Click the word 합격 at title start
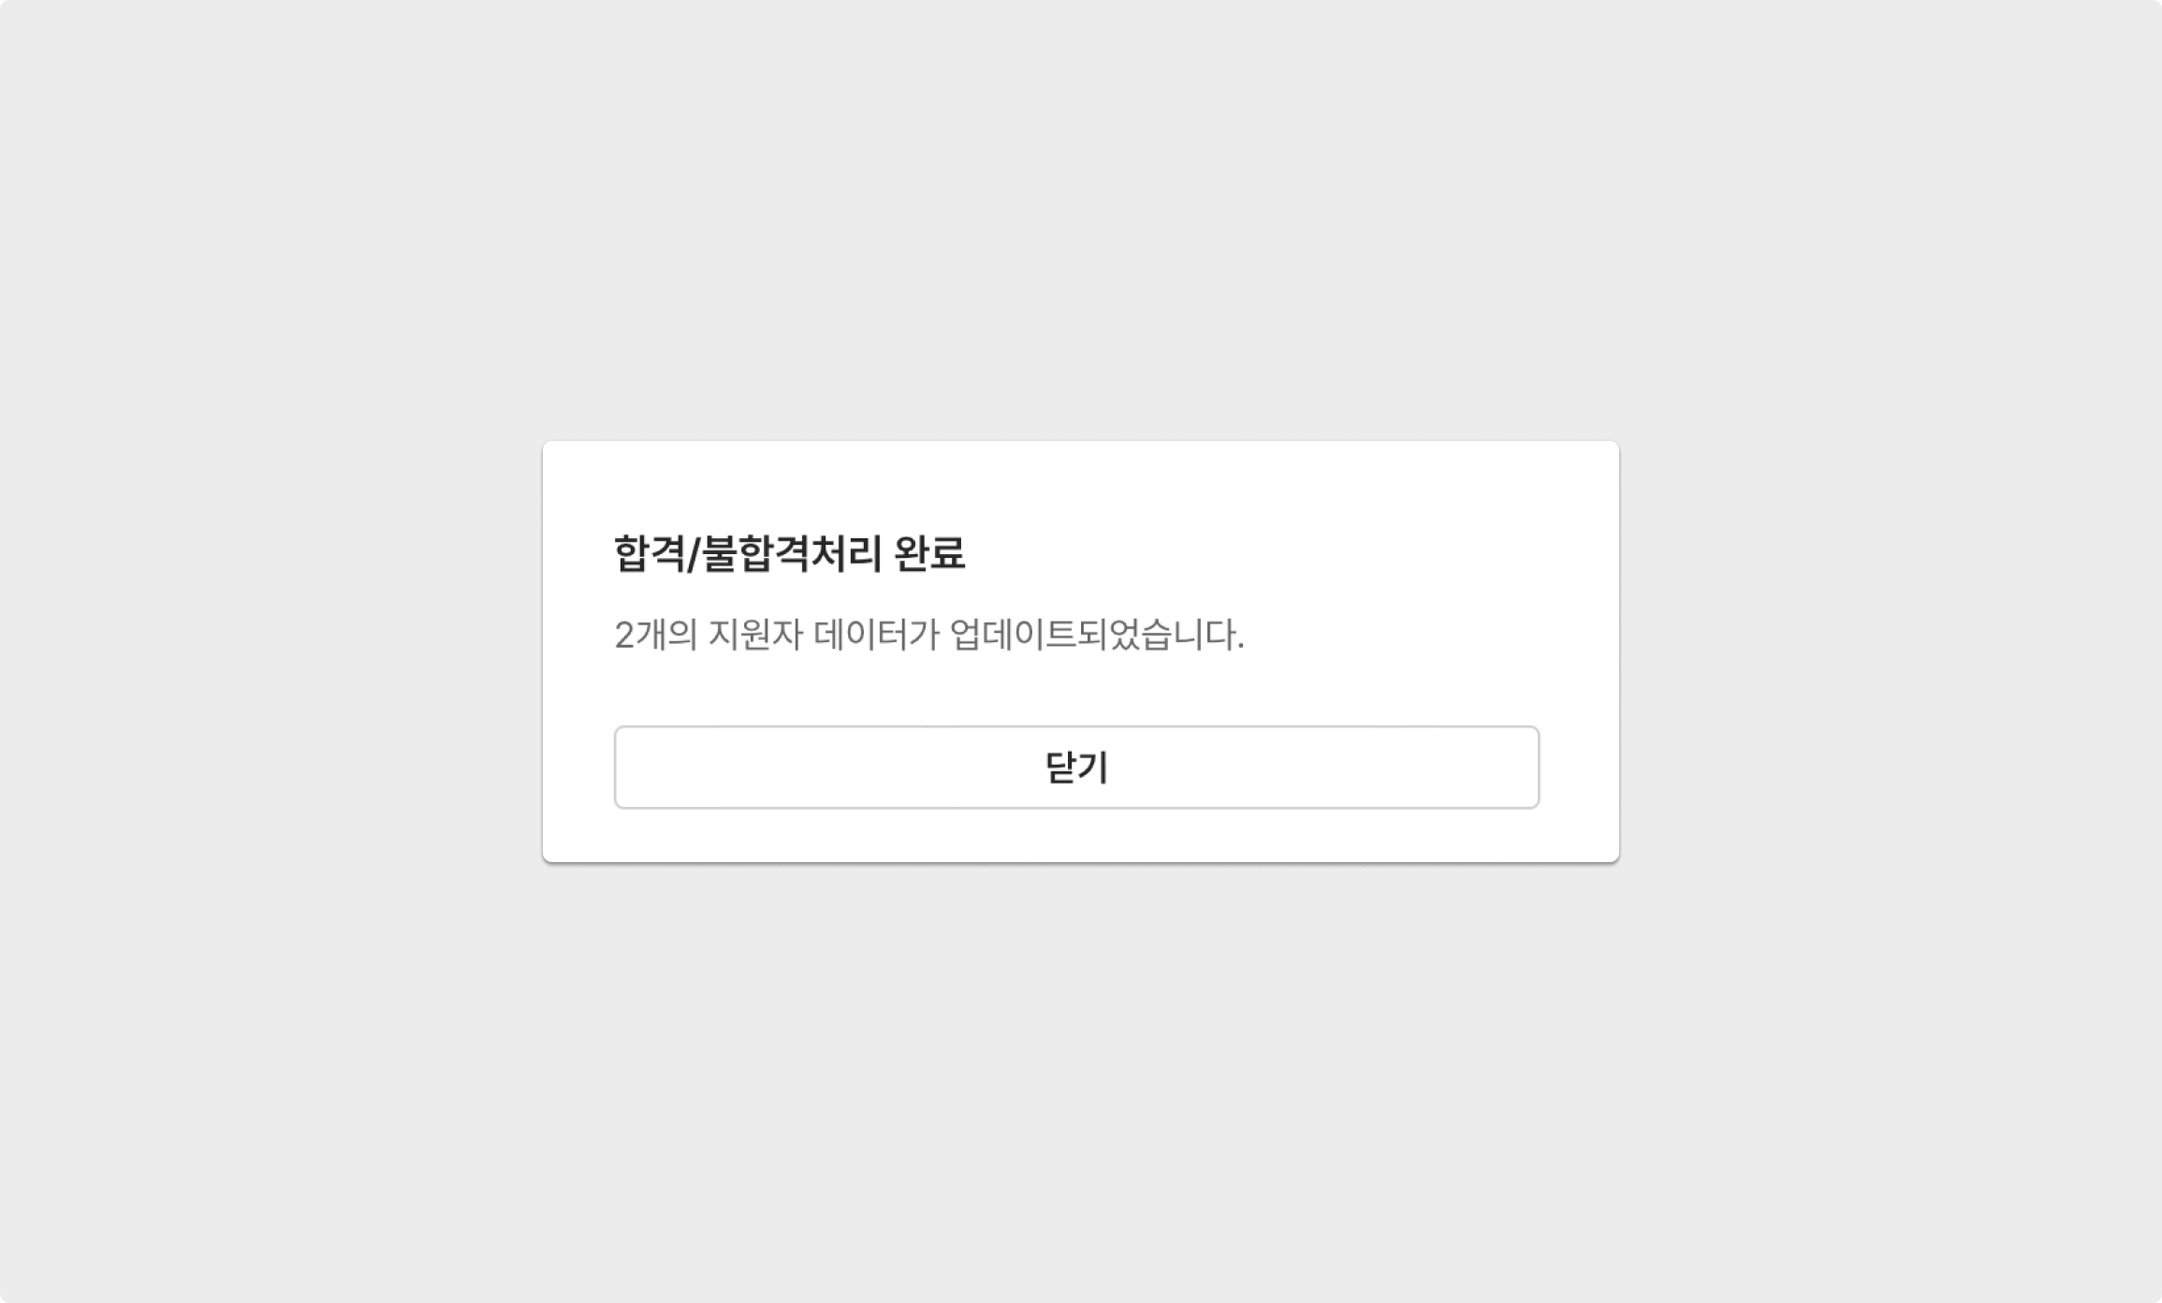 (x=650, y=553)
